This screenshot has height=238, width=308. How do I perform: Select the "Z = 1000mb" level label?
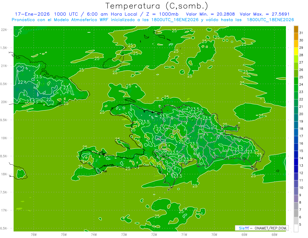pyautogui.click(x=162, y=14)
